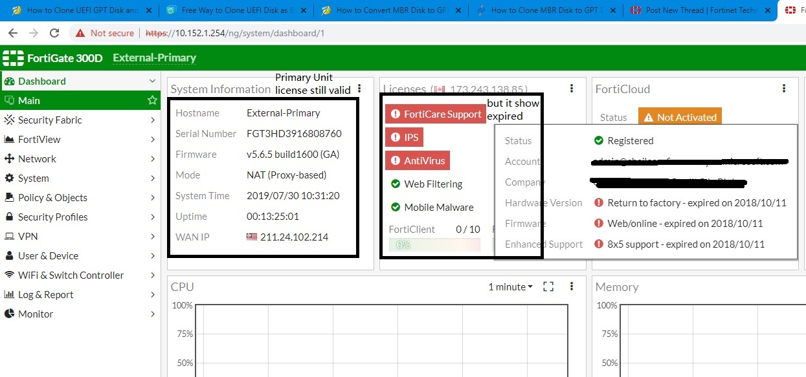Click the Log & Report bar-chart icon

click(9, 294)
